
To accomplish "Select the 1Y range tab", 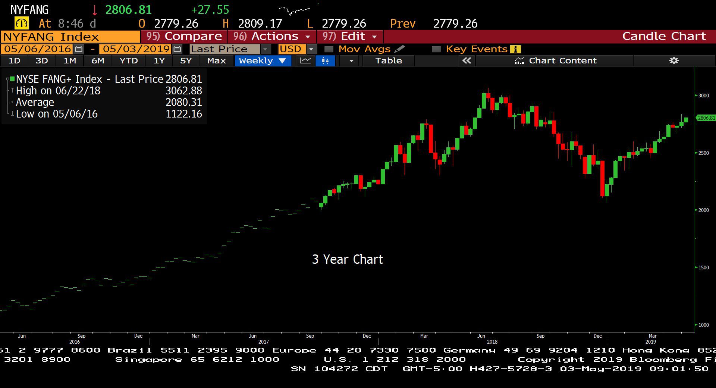I will tap(159, 61).
